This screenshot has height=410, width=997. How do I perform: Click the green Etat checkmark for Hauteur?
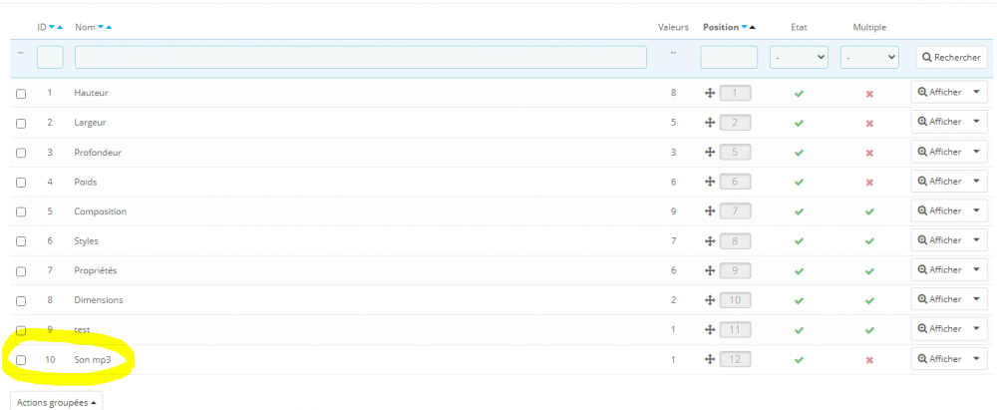800,94
